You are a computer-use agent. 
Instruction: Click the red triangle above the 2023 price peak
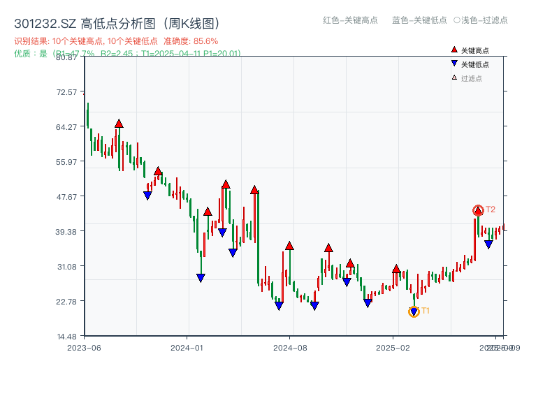119,124
